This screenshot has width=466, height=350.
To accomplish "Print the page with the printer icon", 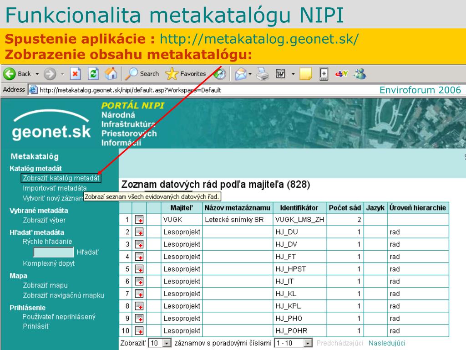I will coord(263,74).
